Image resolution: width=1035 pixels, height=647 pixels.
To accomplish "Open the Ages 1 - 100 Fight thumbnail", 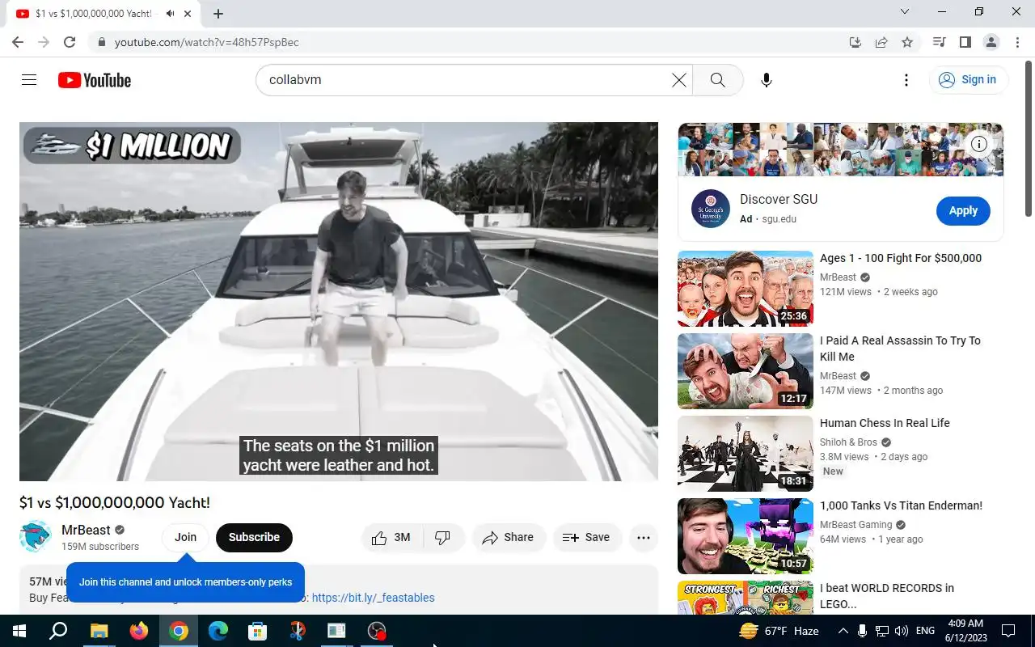I will (x=746, y=289).
